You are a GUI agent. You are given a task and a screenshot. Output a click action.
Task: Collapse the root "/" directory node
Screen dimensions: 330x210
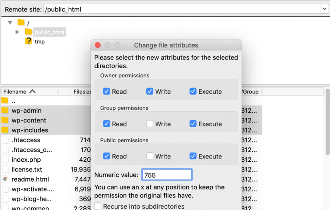coord(10,23)
